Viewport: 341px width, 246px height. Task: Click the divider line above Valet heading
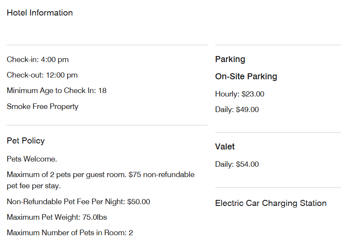(x=278, y=133)
